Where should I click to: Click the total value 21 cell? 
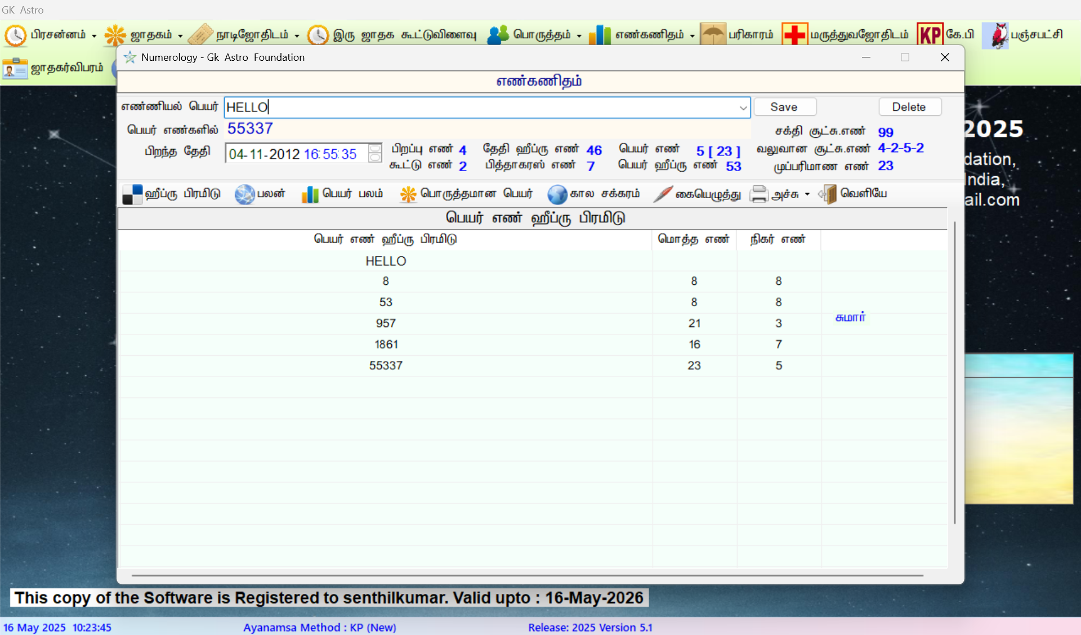pos(694,324)
